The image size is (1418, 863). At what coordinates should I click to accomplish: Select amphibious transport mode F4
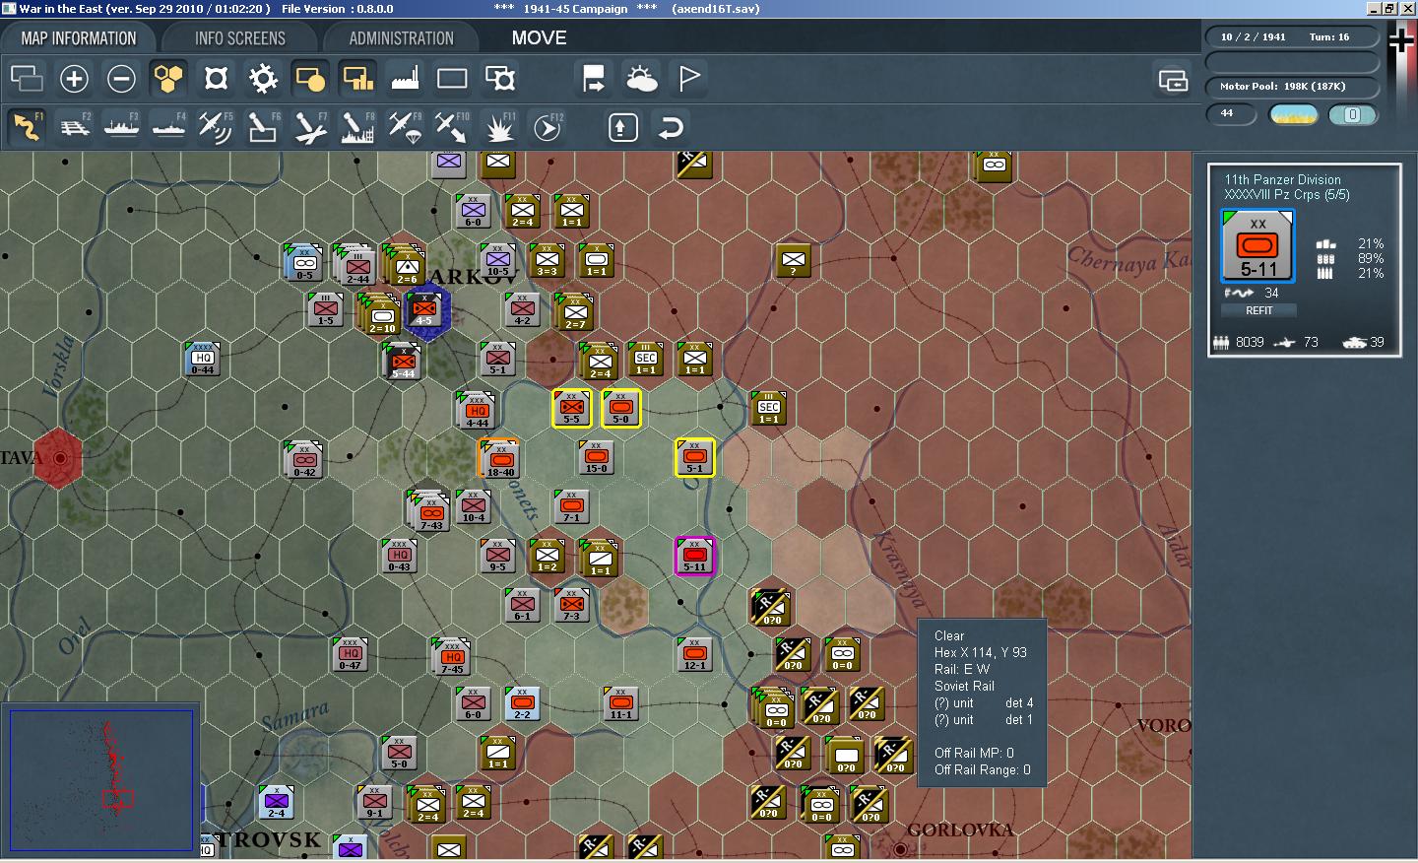(168, 127)
